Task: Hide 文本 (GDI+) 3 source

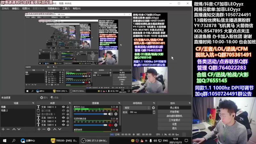Action: click(x=63, y=107)
